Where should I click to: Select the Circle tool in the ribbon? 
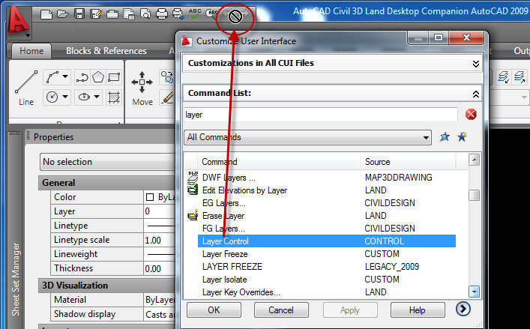click(x=52, y=97)
